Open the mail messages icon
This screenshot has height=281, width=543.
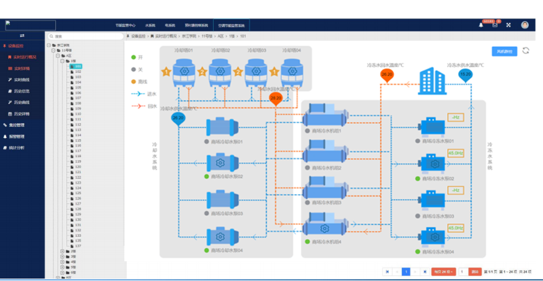494,25
